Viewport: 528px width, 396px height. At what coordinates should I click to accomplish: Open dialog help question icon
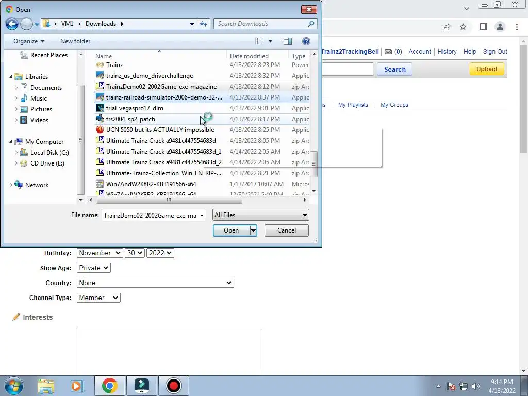click(306, 41)
